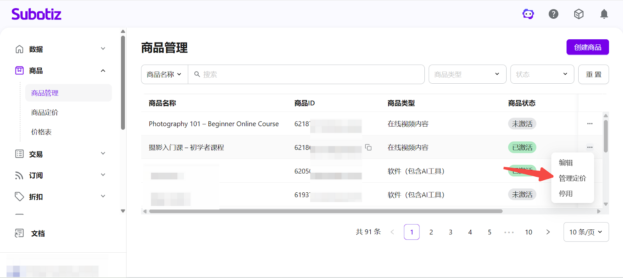Click the 文档 documents icon in sidebar
Image resolution: width=623 pixels, height=278 pixels.
(19, 233)
